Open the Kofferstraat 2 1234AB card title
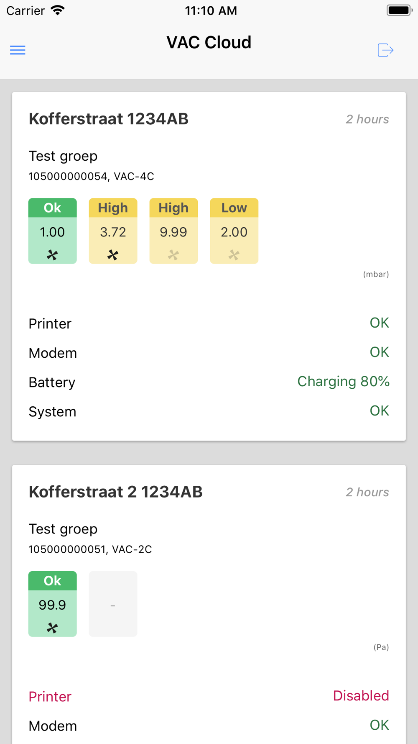This screenshot has width=418, height=744. (116, 492)
